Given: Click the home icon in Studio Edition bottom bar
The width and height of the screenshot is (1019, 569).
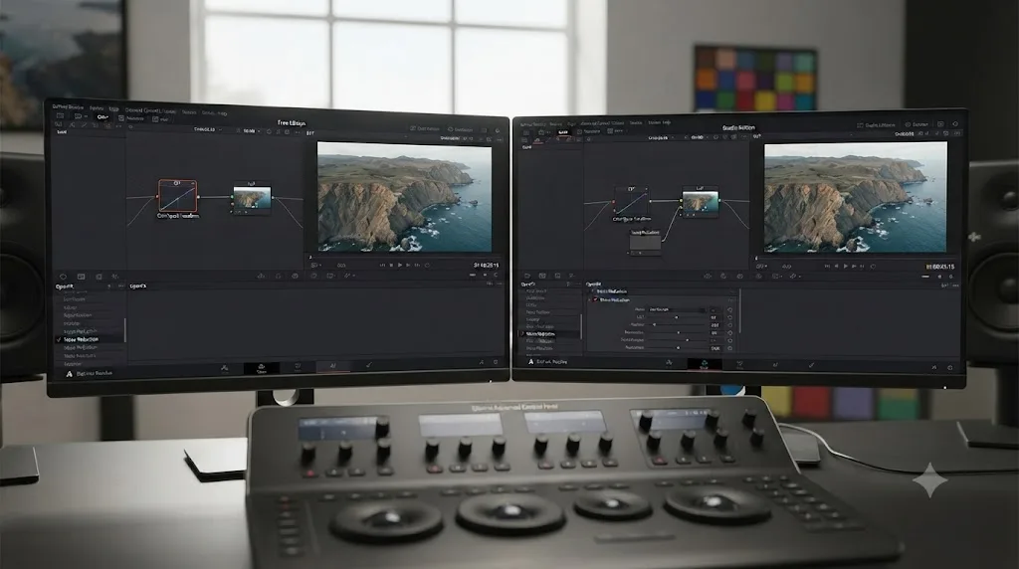Looking at the screenshot, I should pos(933,368).
